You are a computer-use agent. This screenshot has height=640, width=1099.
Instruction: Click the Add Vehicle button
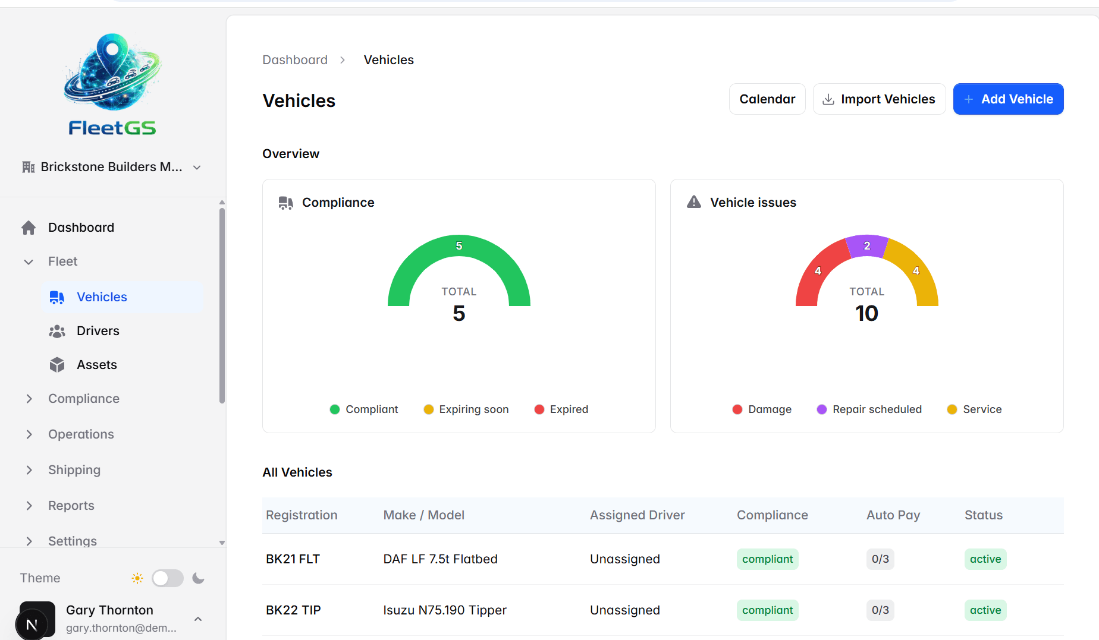(1008, 99)
